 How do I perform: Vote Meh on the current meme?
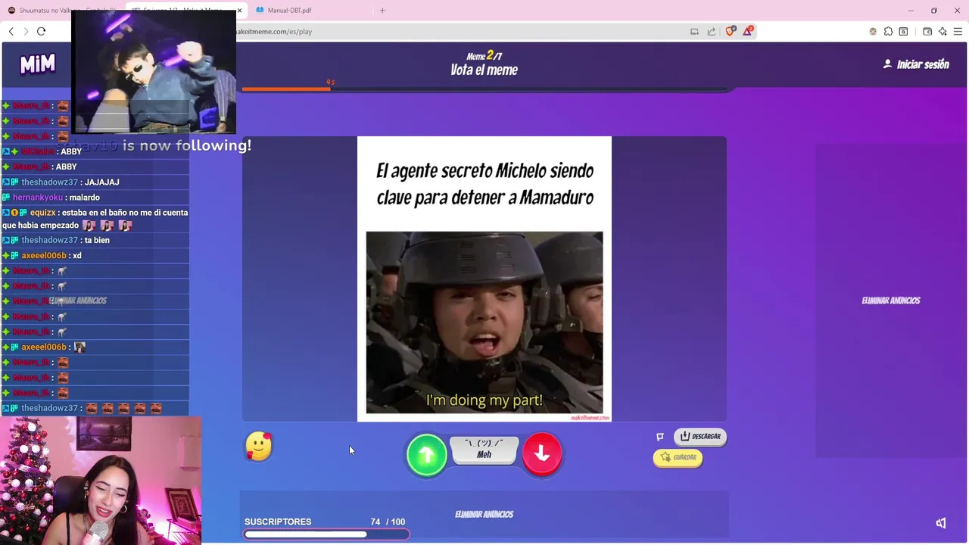484,450
